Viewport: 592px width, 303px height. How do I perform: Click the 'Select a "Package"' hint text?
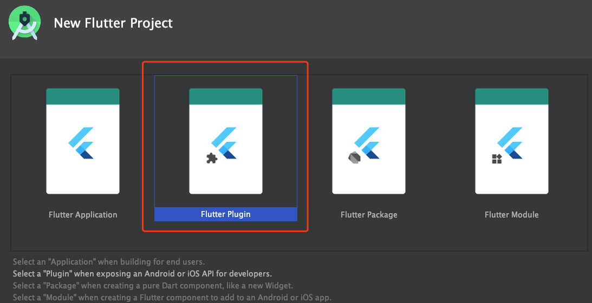[153, 285]
